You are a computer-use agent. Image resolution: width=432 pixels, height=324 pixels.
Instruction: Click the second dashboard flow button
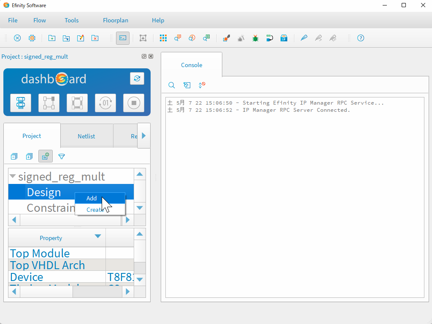tap(49, 103)
